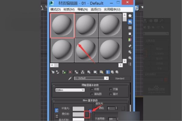Click the Video Color Check rainbow icon

pos(130,40)
